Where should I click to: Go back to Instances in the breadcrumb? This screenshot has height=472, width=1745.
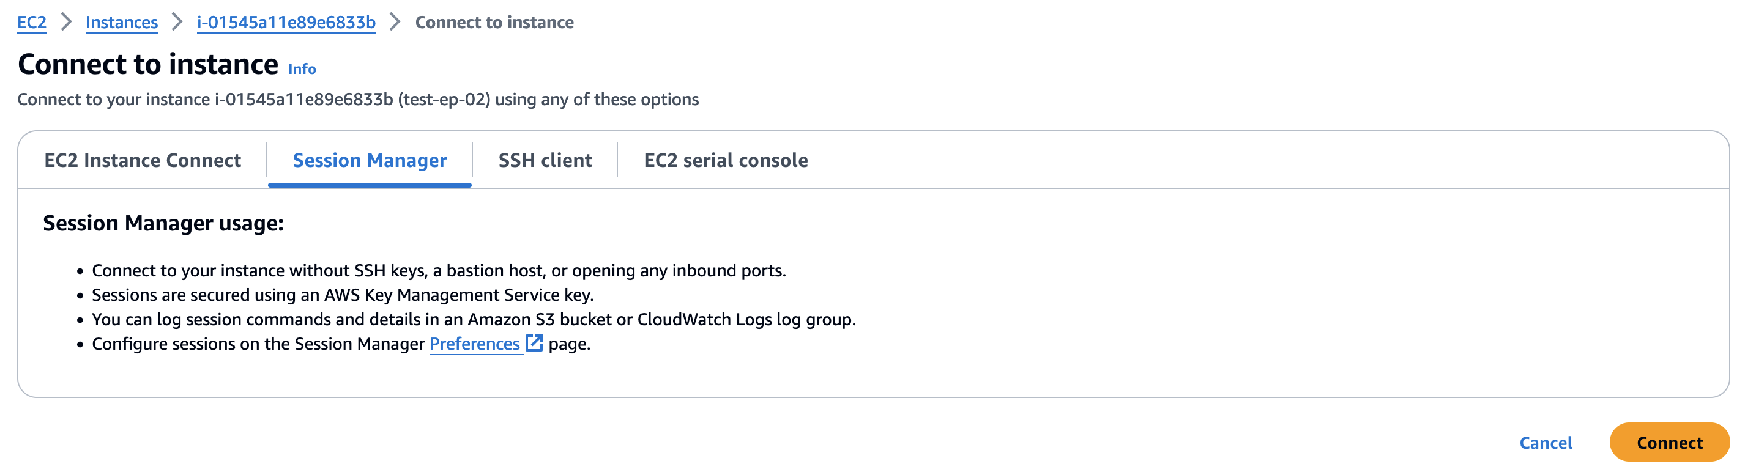pos(122,23)
